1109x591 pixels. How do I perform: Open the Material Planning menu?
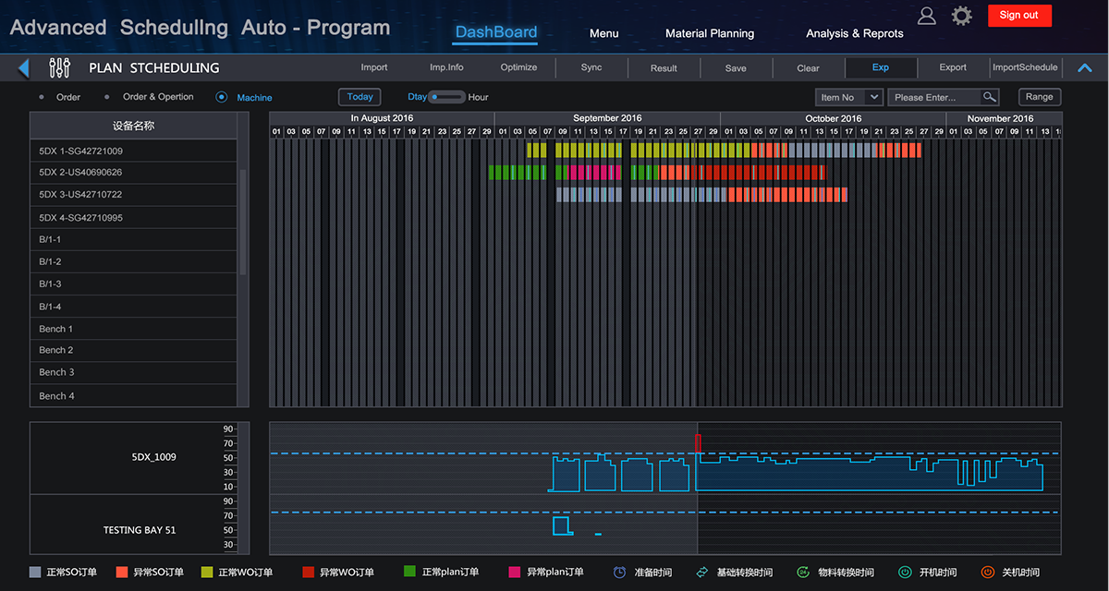click(709, 33)
